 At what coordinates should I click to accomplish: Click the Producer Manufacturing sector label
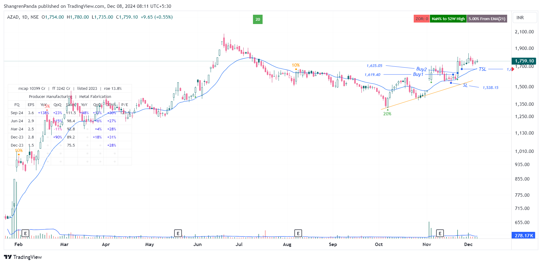point(50,97)
